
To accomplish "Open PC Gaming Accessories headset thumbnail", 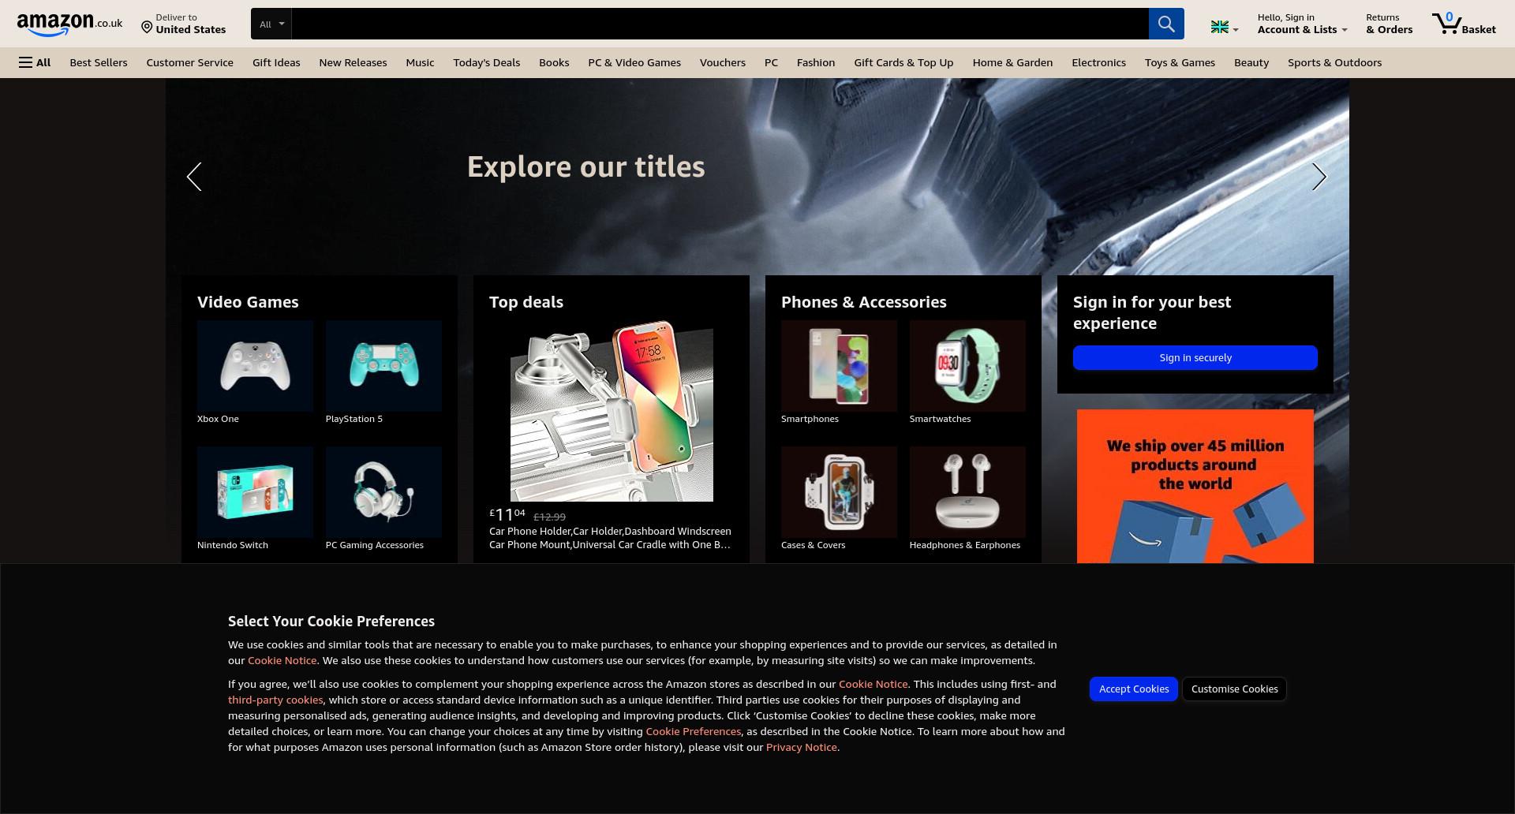I will coord(383,492).
